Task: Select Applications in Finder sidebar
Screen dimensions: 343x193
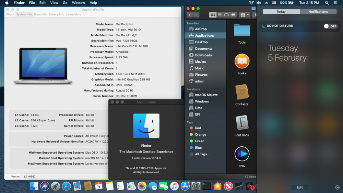Action: pos(205,35)
